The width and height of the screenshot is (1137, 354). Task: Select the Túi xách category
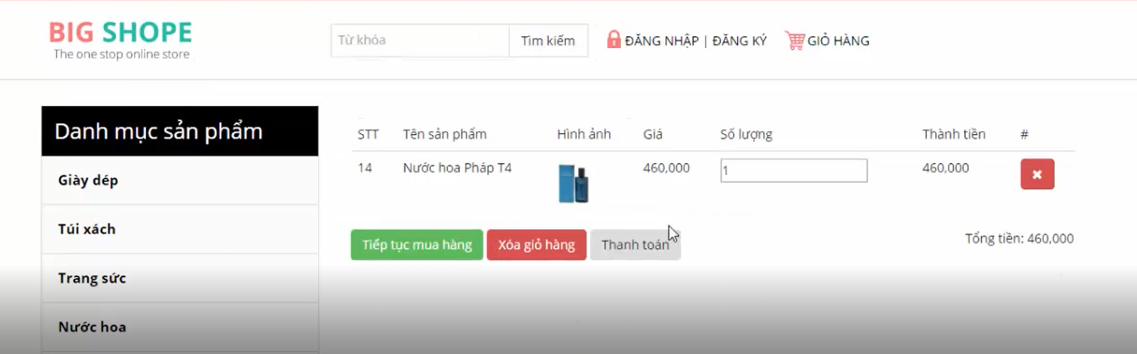[180, 229]
